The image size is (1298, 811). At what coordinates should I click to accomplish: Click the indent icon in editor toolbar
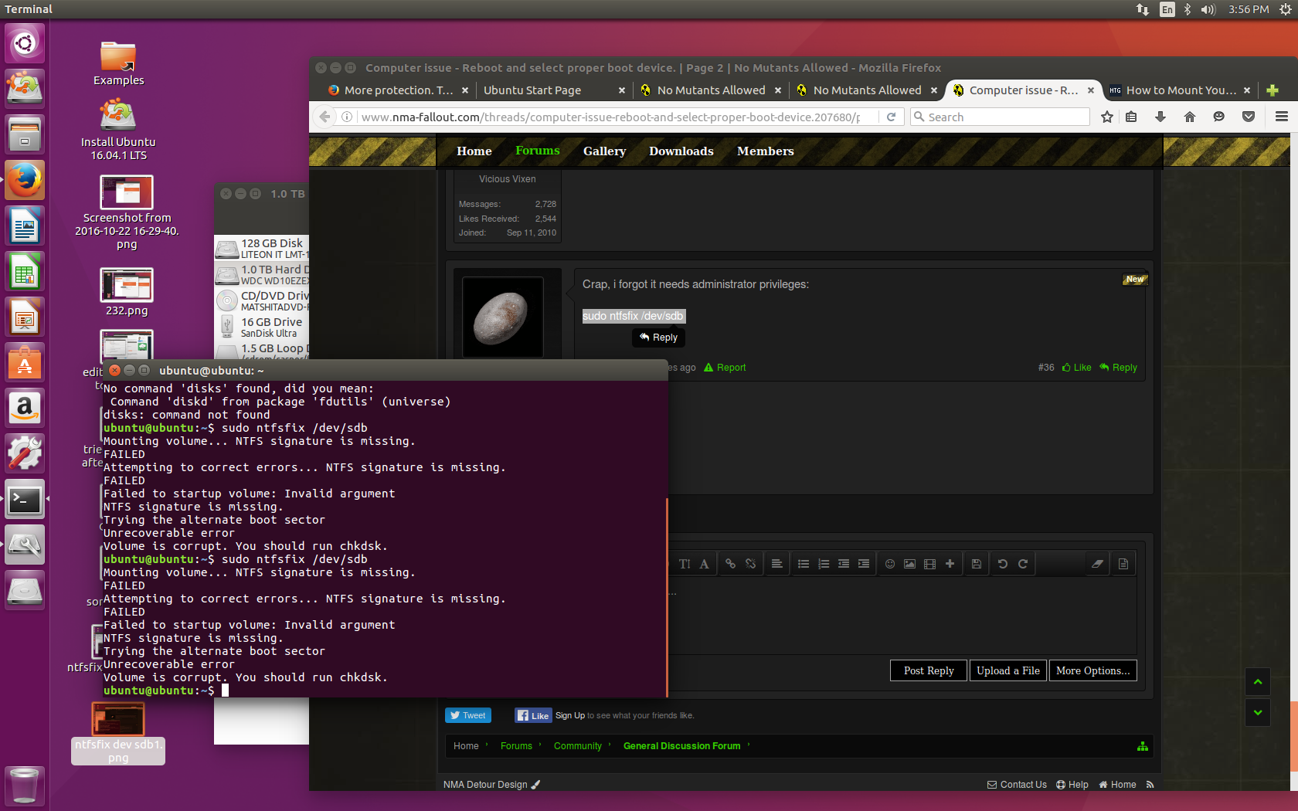click(x=864, y=564)
